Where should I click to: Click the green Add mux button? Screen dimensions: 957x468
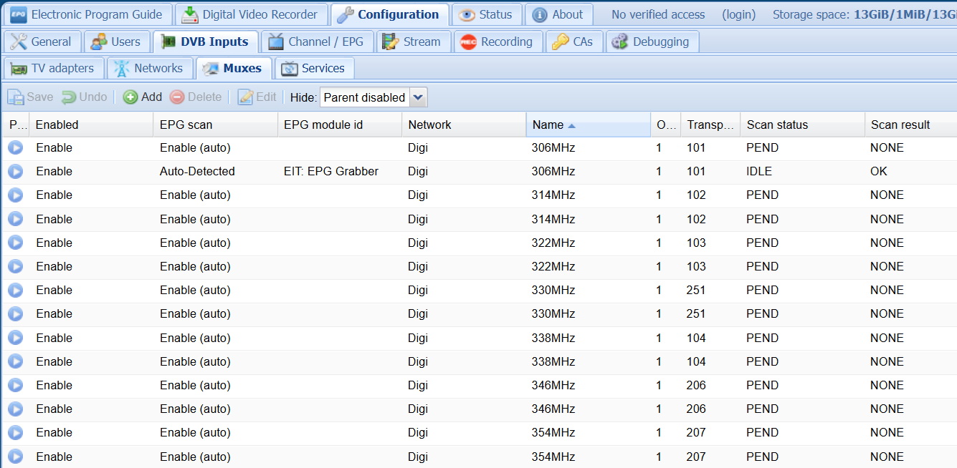[143, 97]
